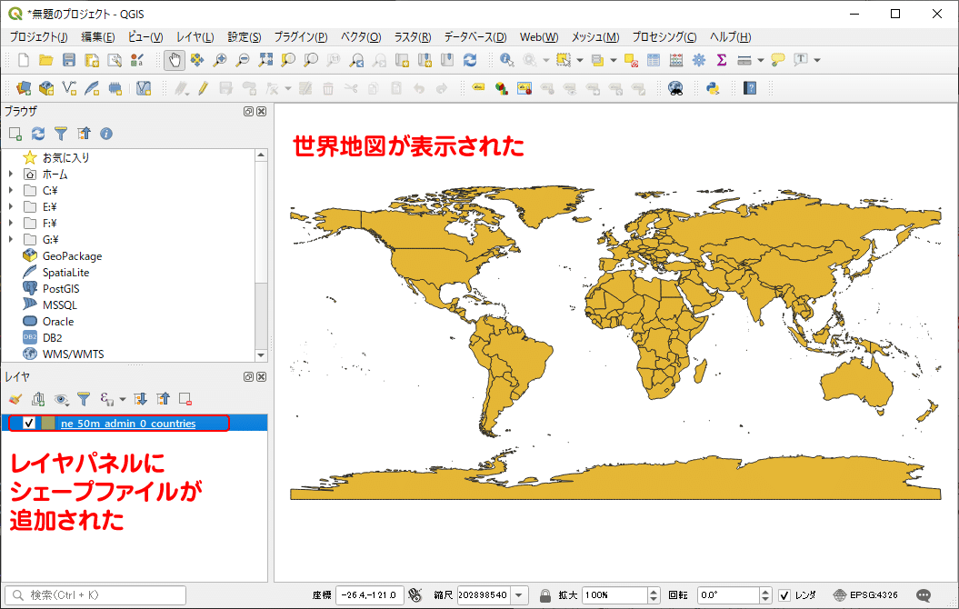
Task: Uncheck the ne_50m_admin_0_countries layer visibility
Action: coord(29,422)
